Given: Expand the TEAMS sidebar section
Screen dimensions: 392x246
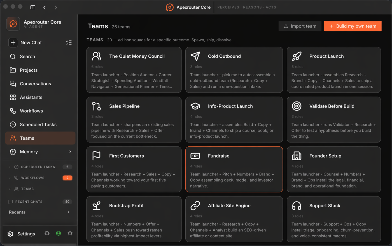Looking at the screenshot, I should [10, 189].
